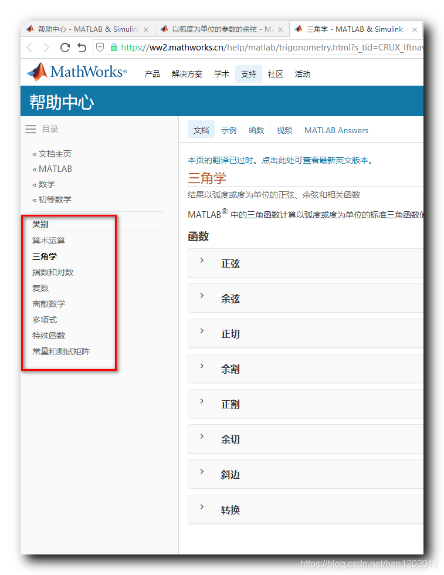The width and height of the screenshot is (444, 575).
Task: Select the 函数 tab
Action: click(x=256, y=130)
